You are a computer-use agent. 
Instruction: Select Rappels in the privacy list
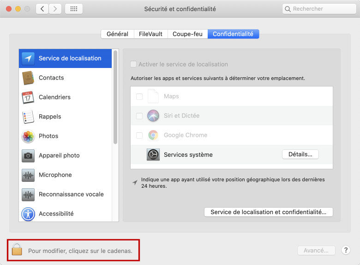[65, 117]
